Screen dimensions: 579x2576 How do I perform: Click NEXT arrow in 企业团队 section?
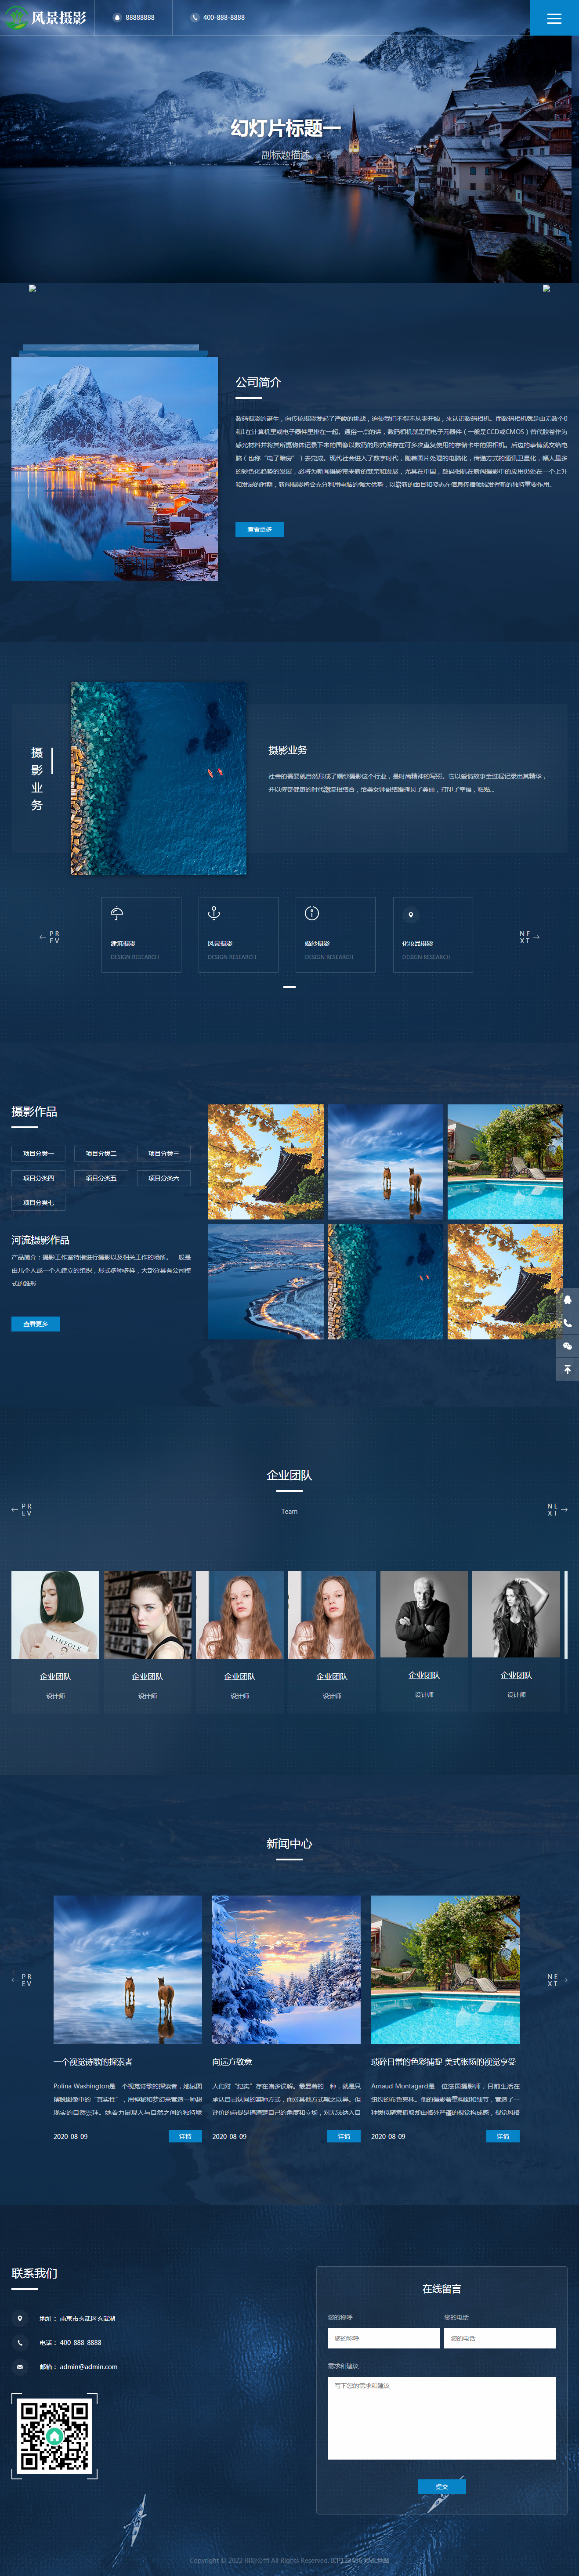click(x=557, y=1509)
